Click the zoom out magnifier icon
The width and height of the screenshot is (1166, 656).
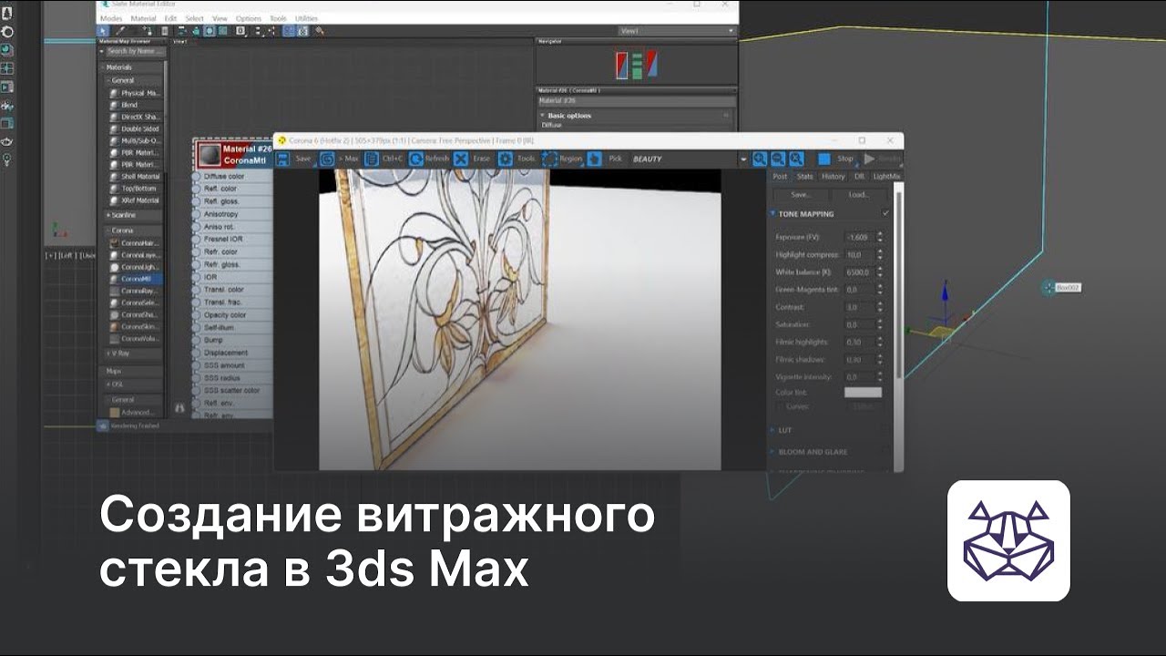pyautogui.click(x=778, y=159)
